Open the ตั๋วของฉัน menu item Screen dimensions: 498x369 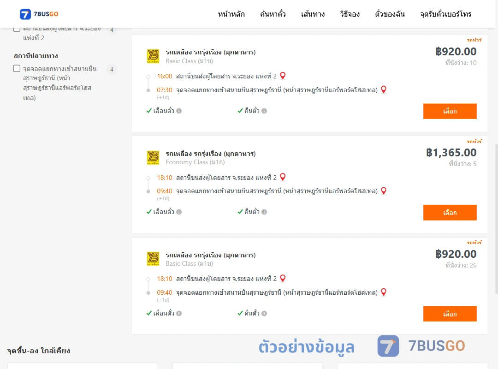(x=390, y=14)
